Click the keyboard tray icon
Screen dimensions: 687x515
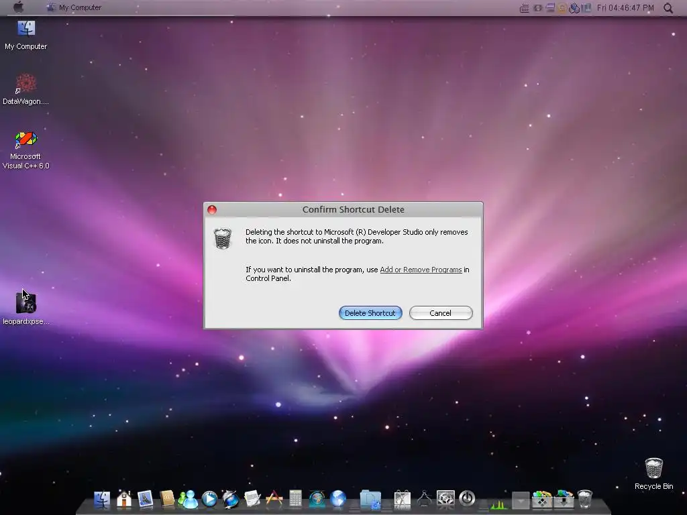(x=524, y=8)
